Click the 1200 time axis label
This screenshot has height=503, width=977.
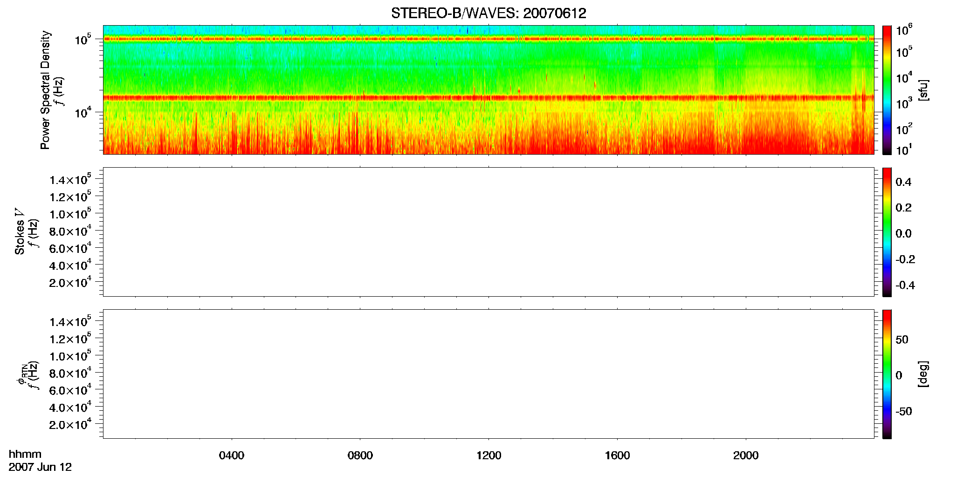(488, 455)
